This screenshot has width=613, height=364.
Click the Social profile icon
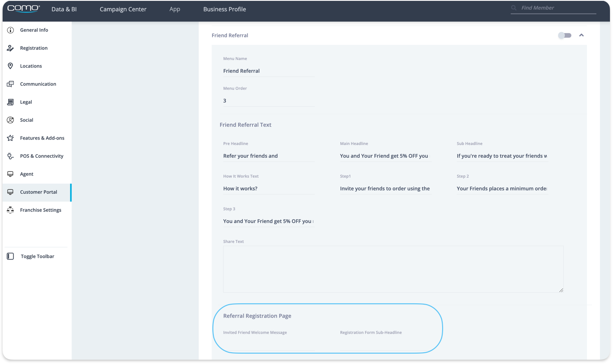10,120
